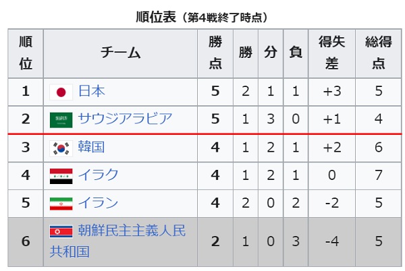Click the チーム column header
Viewport: 405px width, 271px height.
[120, 53]
